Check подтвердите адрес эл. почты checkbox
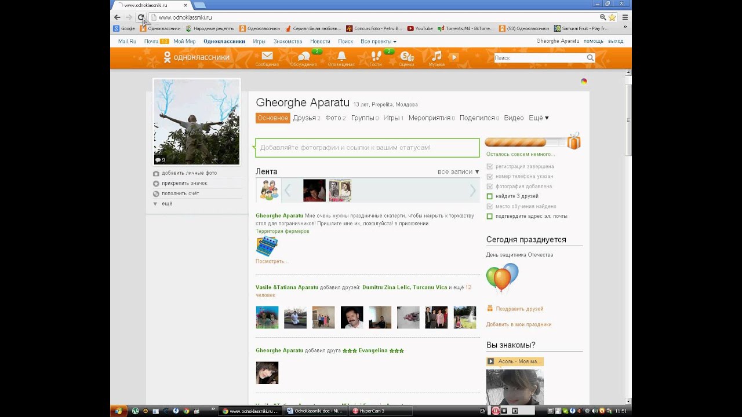 [x=490, y=216]
